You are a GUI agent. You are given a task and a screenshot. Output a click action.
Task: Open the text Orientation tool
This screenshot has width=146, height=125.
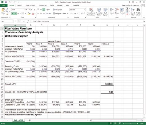click(x=47, y=10)
